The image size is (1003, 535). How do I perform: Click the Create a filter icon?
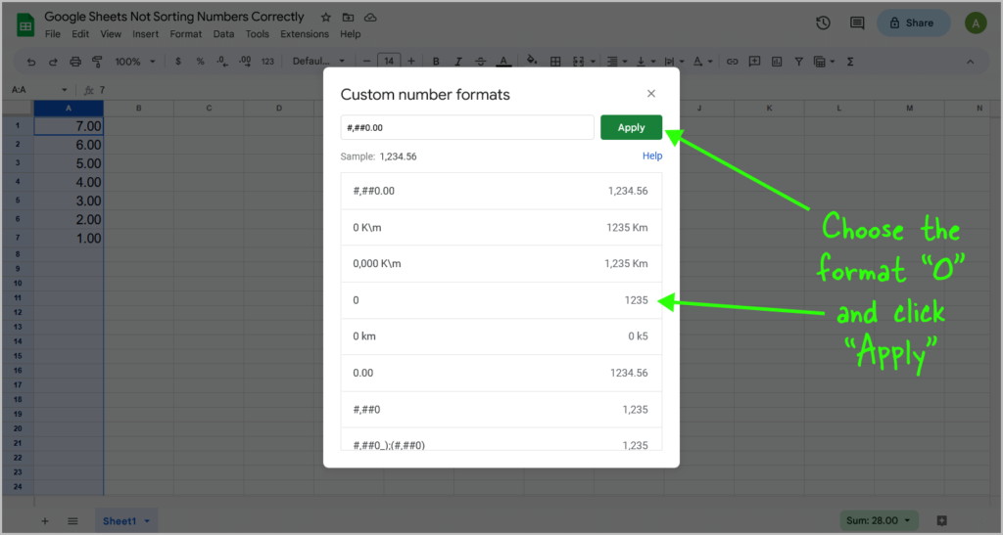click(x=799, y=62)
